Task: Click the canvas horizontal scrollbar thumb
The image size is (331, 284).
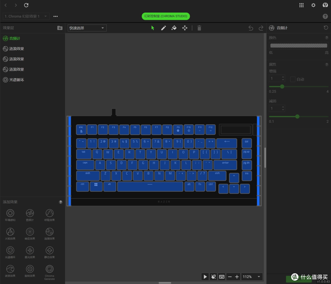Action: (x=165, y=283)
